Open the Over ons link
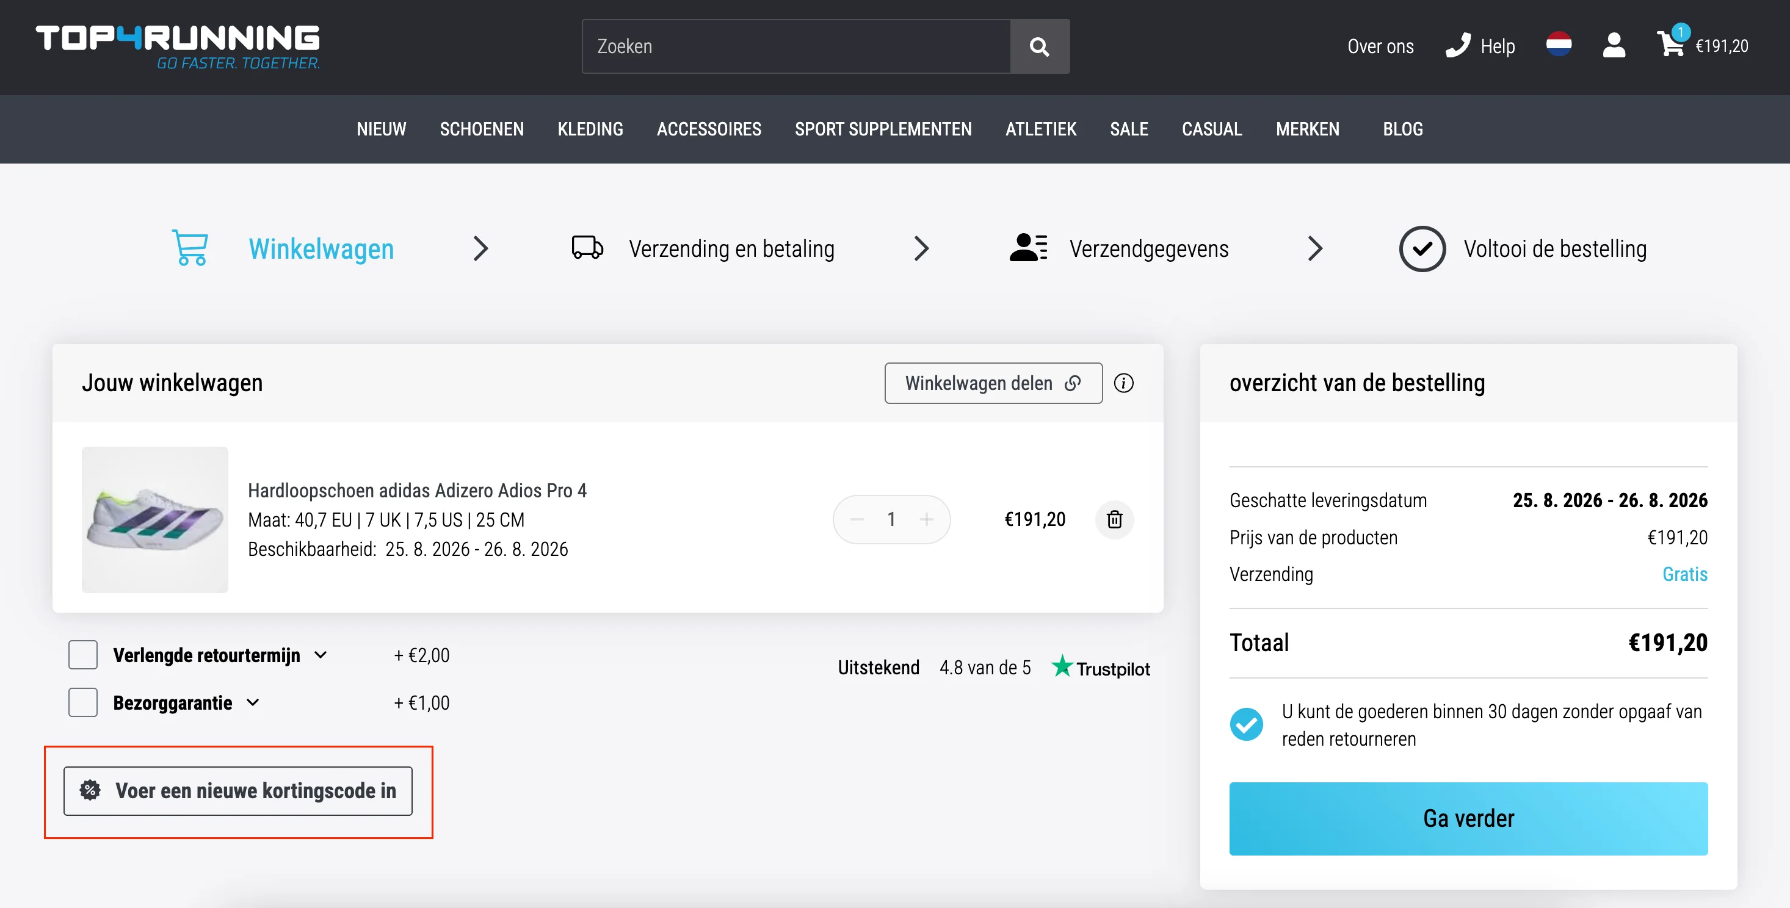This screenshot has height=908, width=1790. pos(1380,46)
